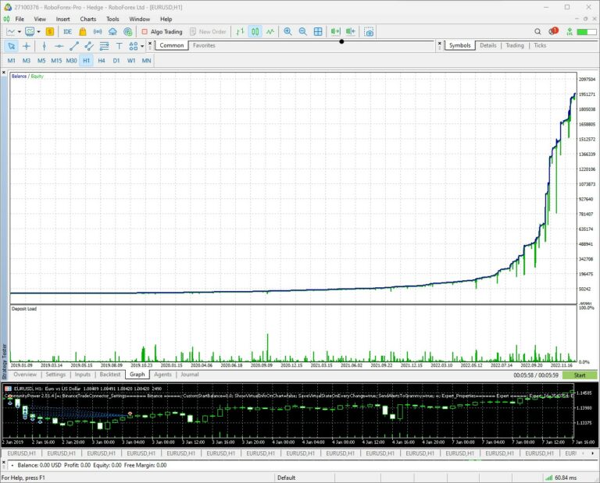
Task: Open the objects shapes dropdown arrow
Action: (x=141, y=46)
